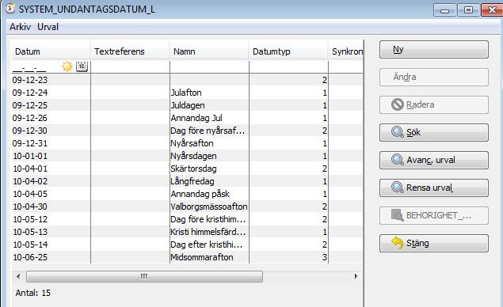
Task: Sort by the Datumtyp column header
Action: tap(288, 51)
